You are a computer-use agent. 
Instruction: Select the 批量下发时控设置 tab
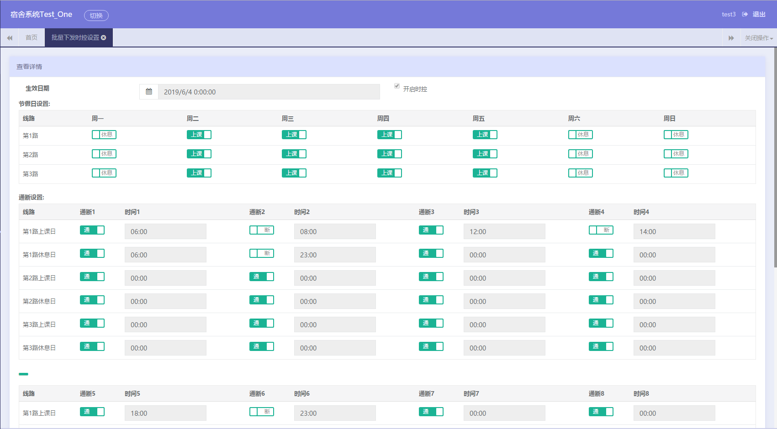75,37
